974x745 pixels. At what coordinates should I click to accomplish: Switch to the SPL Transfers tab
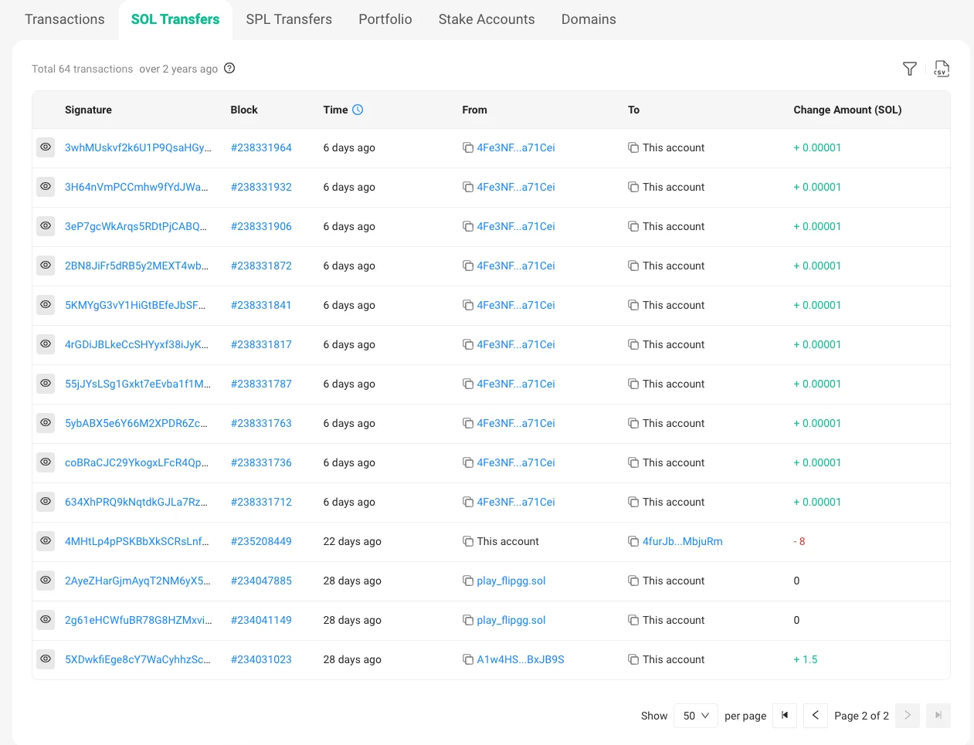289,19
